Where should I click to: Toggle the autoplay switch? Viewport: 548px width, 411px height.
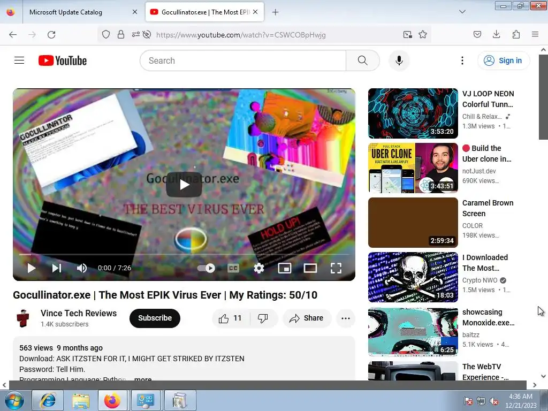tap(206, 268)
